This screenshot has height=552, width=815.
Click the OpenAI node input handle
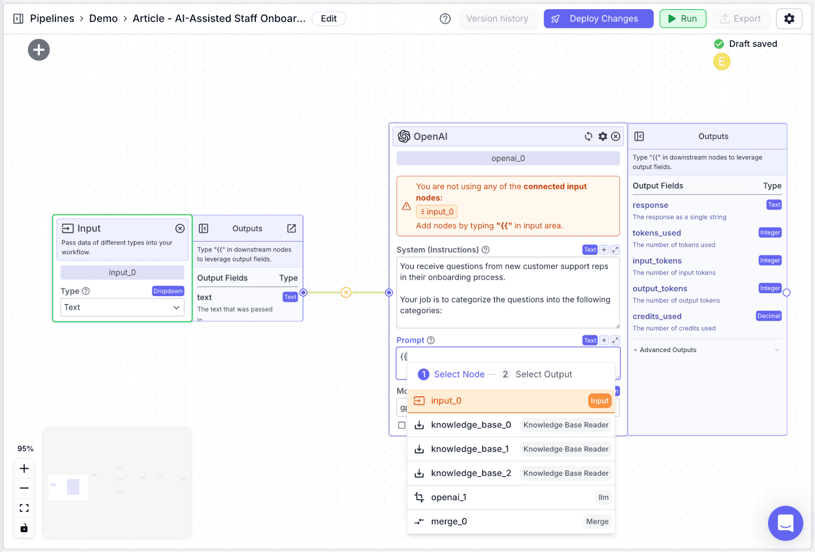coord(389,293)
